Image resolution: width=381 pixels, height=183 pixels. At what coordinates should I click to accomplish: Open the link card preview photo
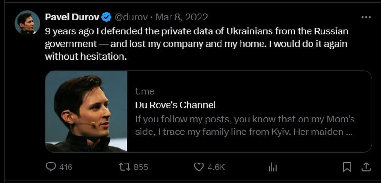coord(86,112)
